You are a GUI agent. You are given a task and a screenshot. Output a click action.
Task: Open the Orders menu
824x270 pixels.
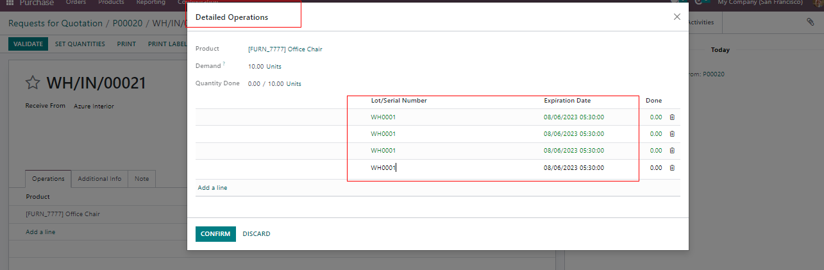point(76,3)
